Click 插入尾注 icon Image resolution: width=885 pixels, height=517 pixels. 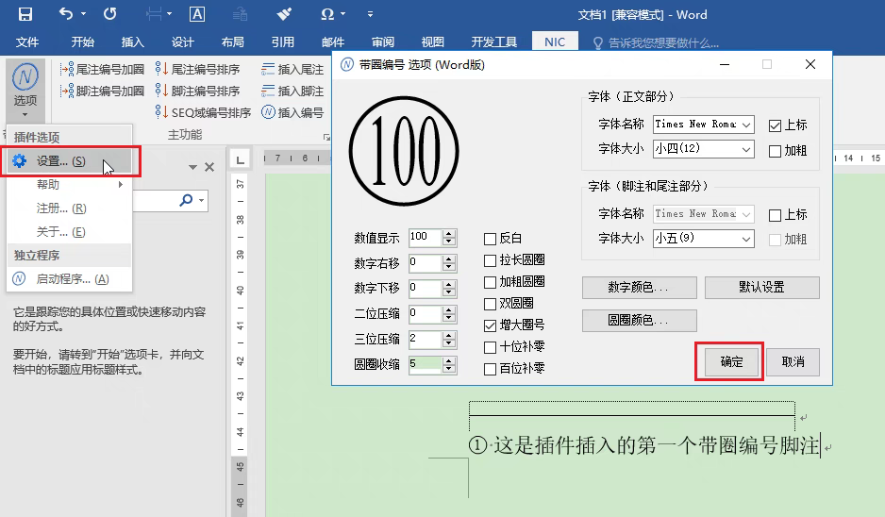point(268,70)
